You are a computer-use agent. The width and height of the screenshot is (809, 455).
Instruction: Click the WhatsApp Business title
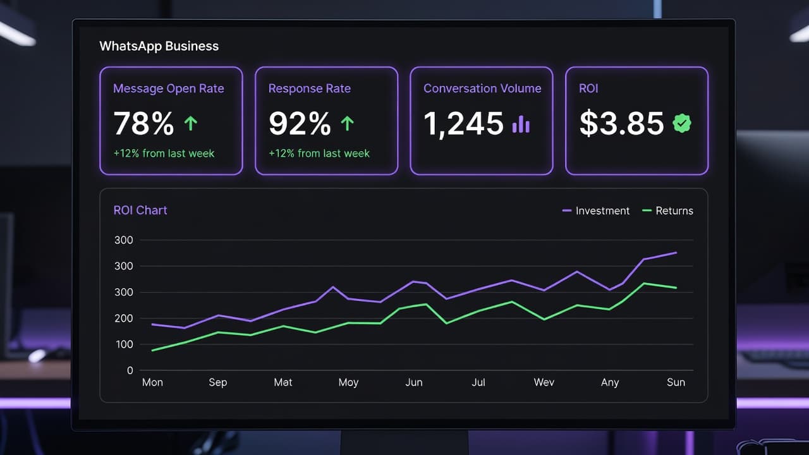click(159, 46)
